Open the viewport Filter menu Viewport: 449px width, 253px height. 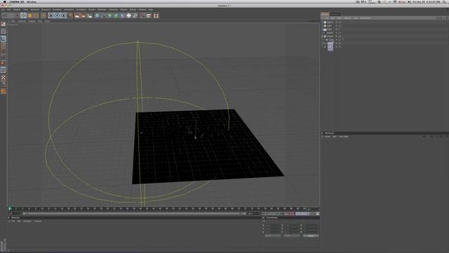click(40, 21)
